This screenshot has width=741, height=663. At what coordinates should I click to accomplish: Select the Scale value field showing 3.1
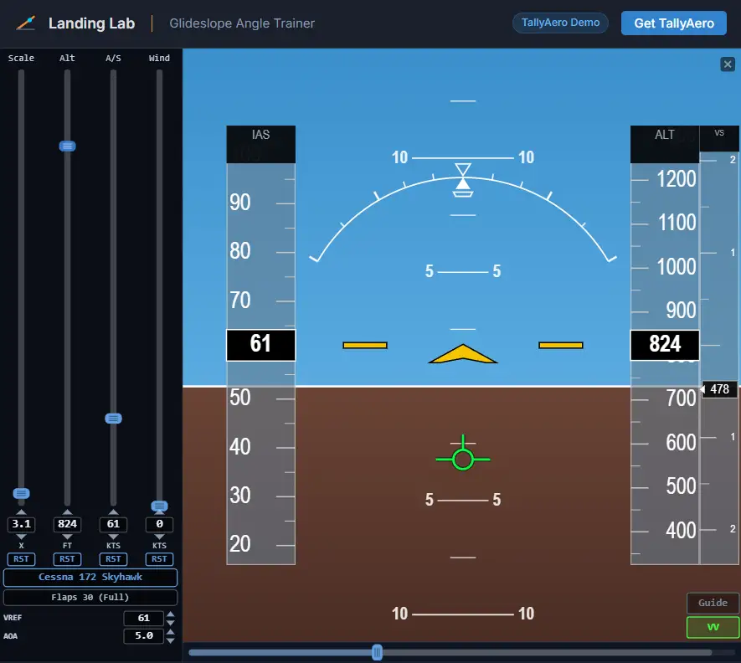click(21, 524)
